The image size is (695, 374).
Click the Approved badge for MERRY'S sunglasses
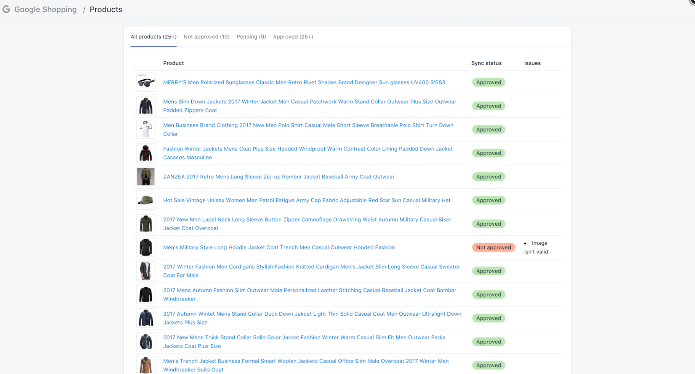(488, 82)
